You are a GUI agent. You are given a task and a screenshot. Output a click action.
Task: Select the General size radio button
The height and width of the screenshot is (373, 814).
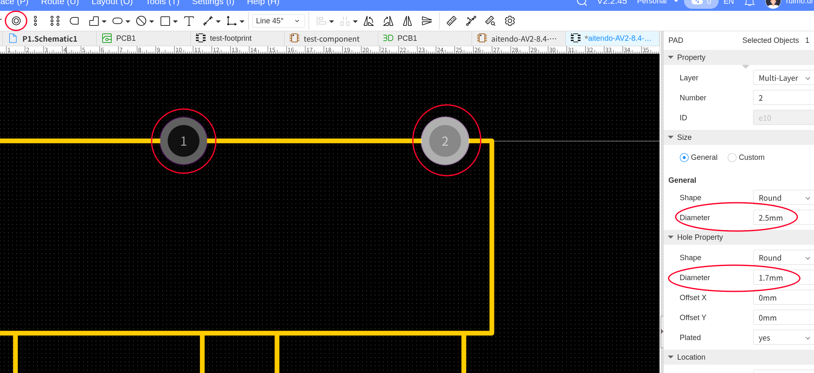point(684,157)
